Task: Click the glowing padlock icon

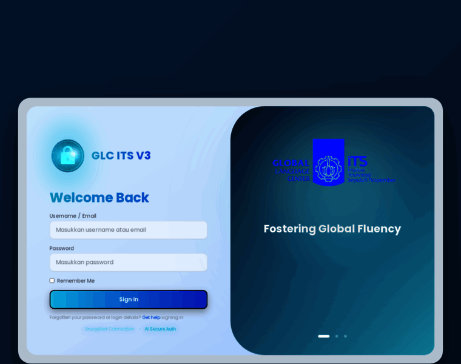Action: [x=67, y=155]
